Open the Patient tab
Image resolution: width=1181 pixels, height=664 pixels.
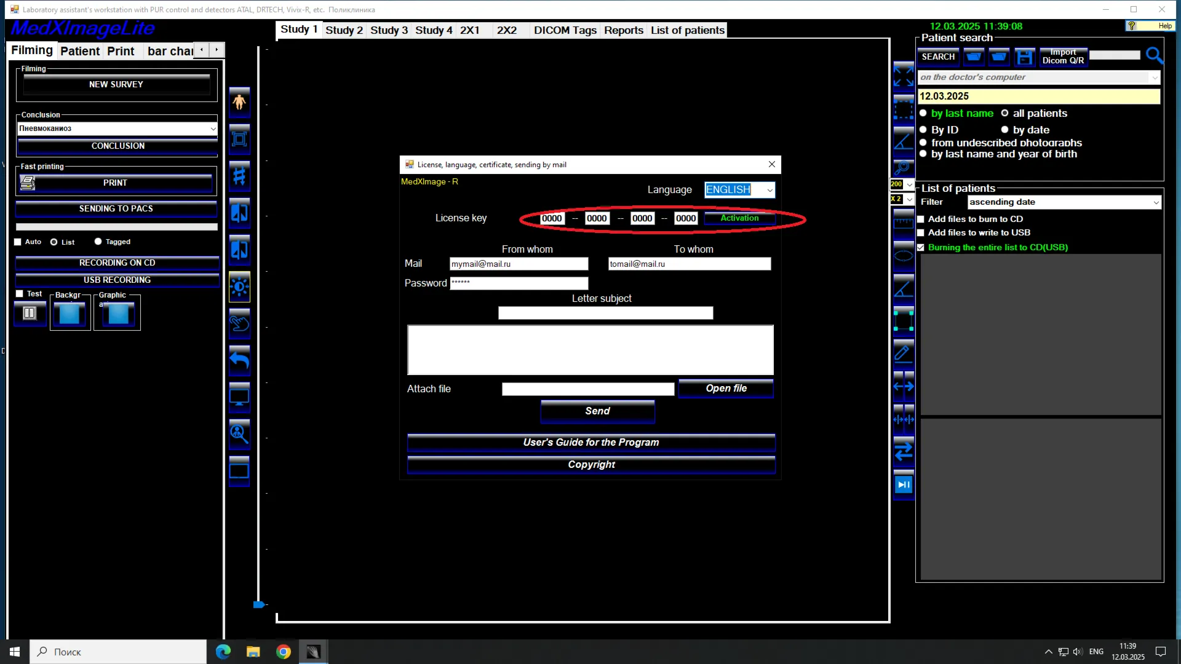(x=80, y=51)
